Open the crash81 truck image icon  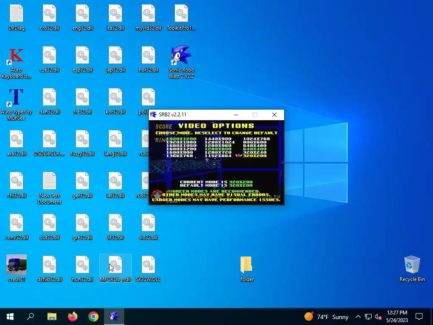(x=16, y=264)
